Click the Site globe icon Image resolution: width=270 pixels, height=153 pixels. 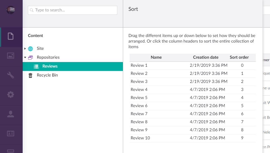pyautogui.click(x=30, y=49)
